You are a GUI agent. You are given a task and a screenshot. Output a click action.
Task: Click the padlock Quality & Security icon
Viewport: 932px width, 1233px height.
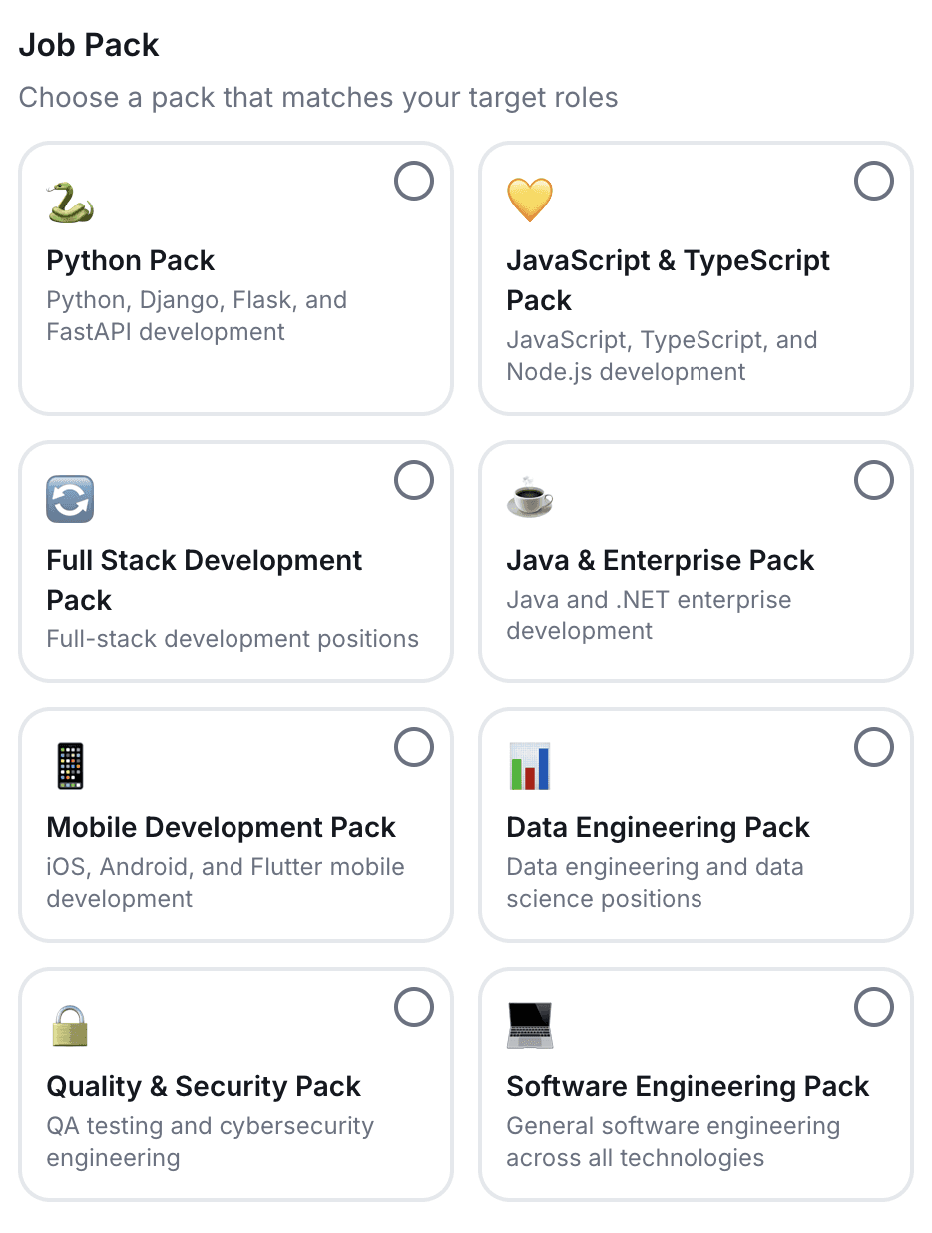click(70, 1026)
